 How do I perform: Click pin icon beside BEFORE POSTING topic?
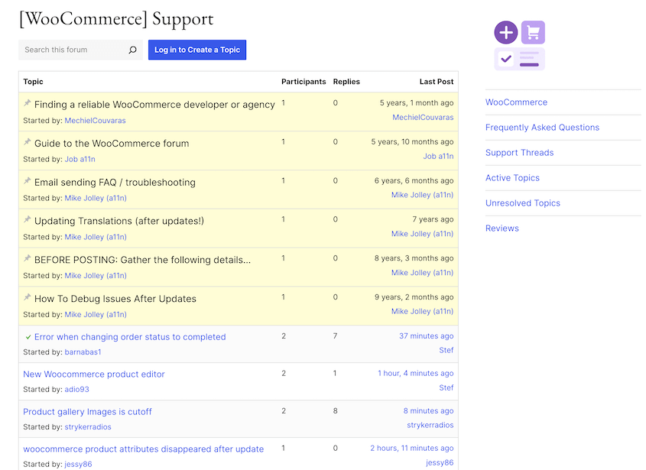point(28,258)
